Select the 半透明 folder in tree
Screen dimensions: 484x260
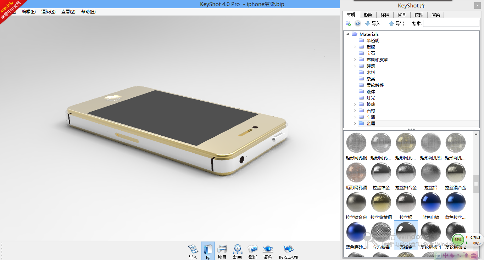click(373, 40)
